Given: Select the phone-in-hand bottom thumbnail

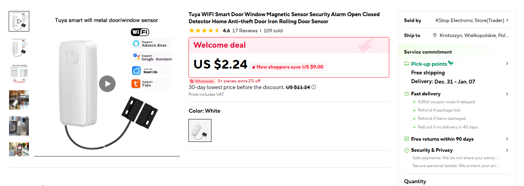Looking at the screenshot, I should pos(19,149).
